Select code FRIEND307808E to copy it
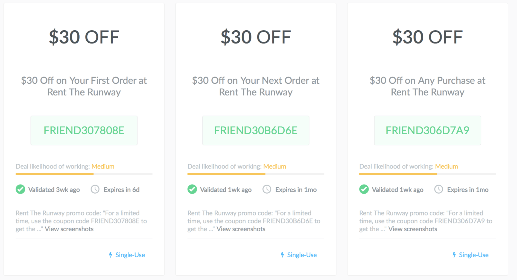The image size is (517, 280). [84, 130]
